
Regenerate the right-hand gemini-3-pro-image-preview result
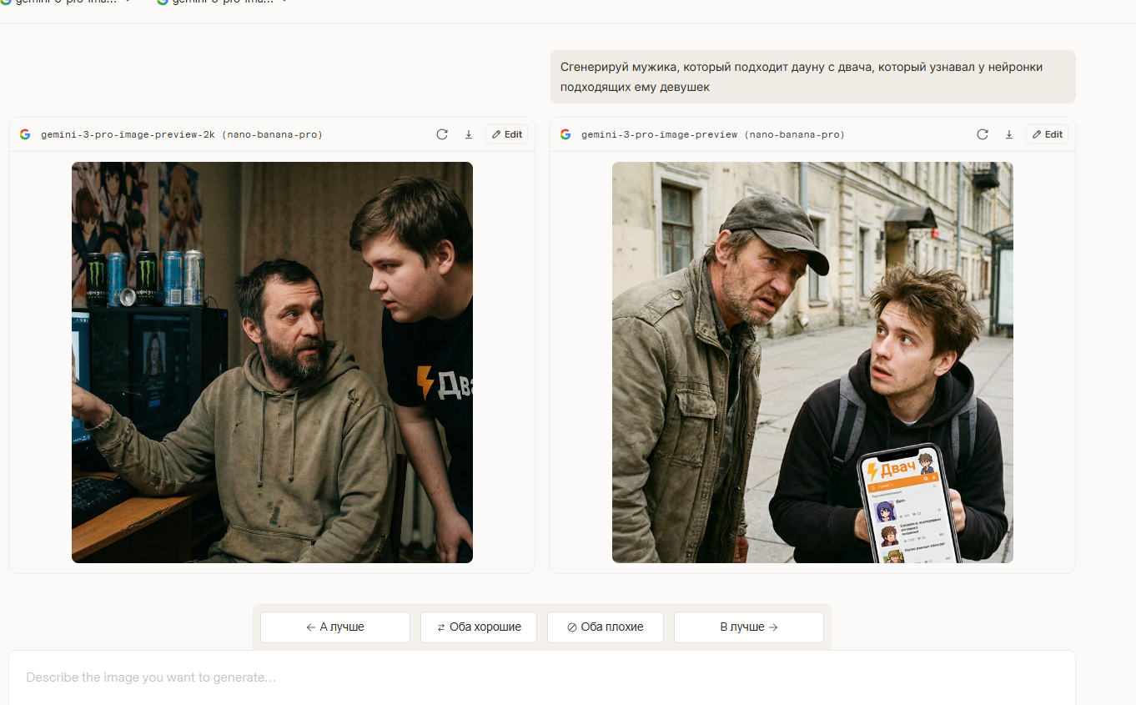pos(983,134)
